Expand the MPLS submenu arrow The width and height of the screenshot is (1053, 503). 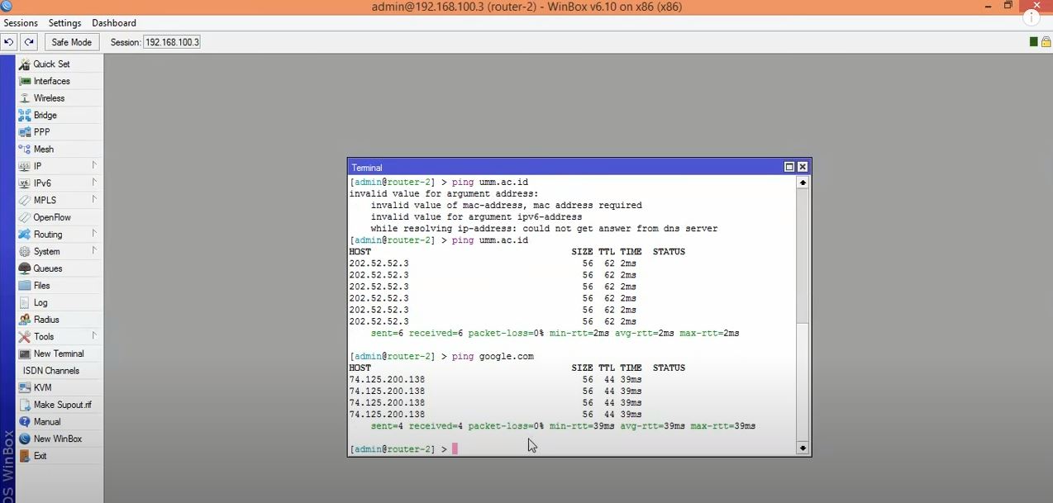coord(94,199)
